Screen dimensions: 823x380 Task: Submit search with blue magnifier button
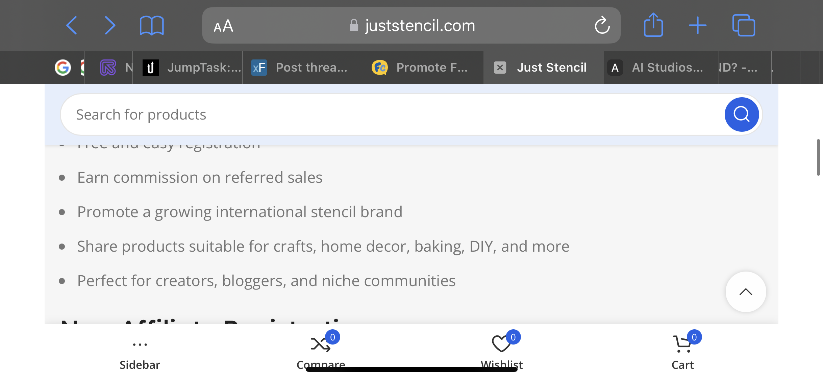[742, 115]
